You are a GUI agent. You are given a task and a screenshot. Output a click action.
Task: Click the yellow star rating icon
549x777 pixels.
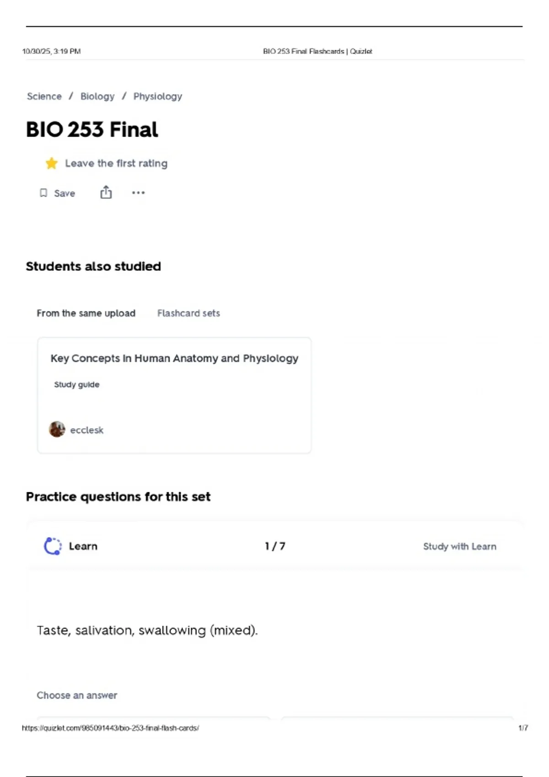click(x=52, y=163)
